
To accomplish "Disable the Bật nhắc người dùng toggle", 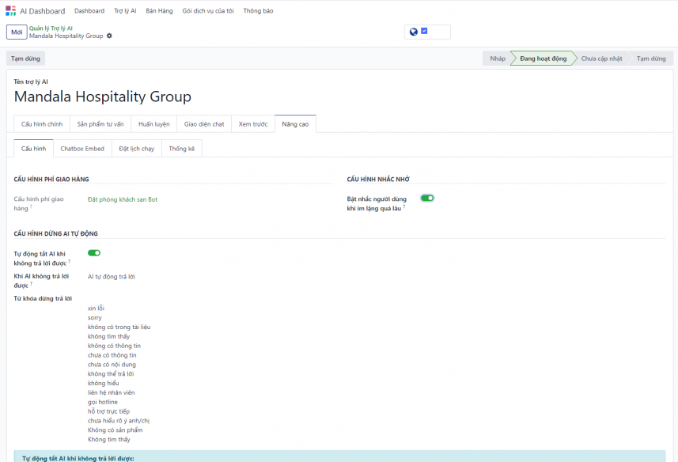I will pyautogui.click(x=427, y=199).
